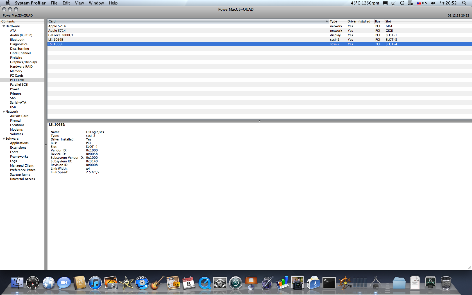Open the Window menu

click(96, 3)
